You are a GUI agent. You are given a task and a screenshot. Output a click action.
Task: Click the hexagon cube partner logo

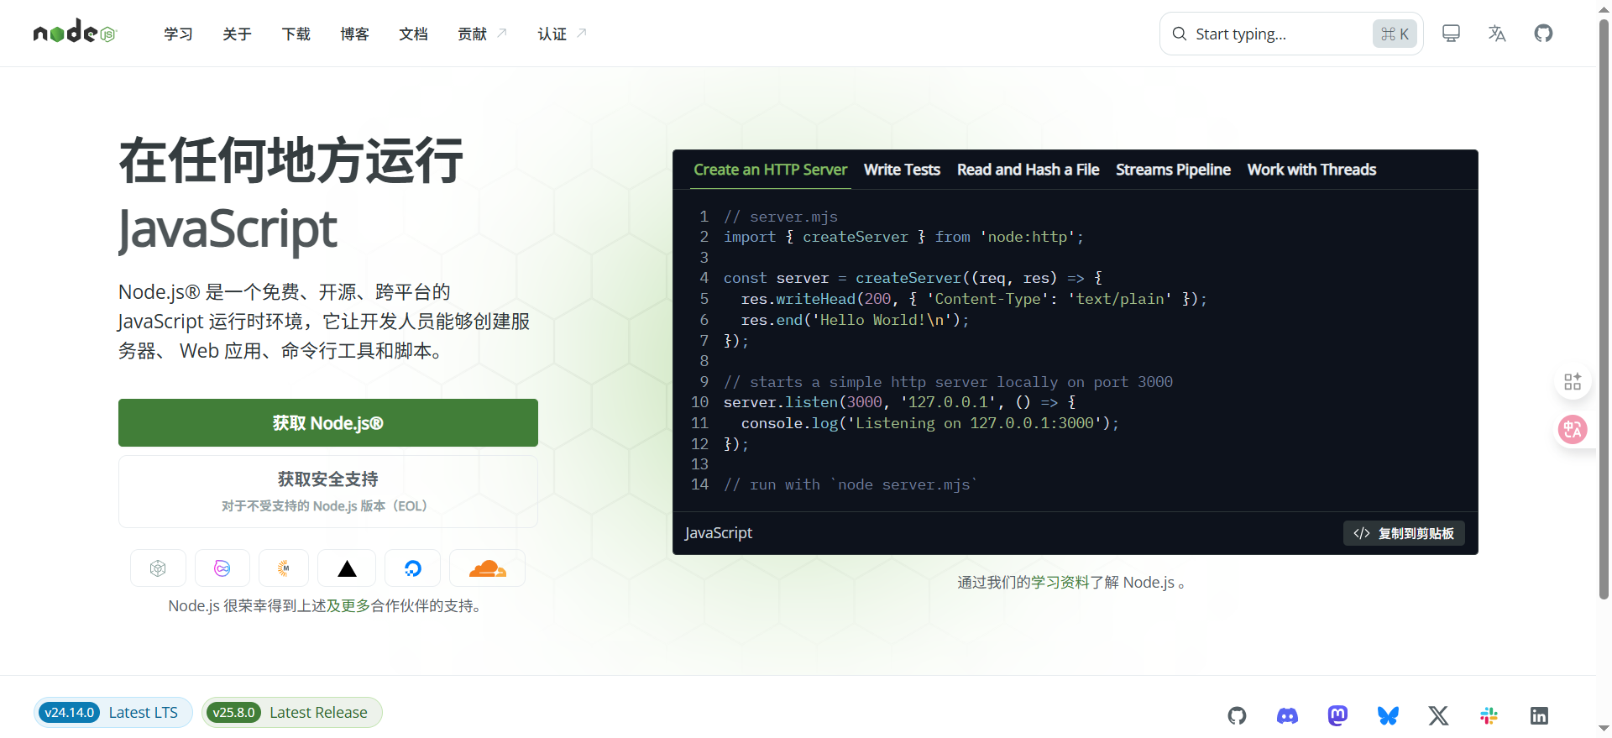[x=158, y=568]
